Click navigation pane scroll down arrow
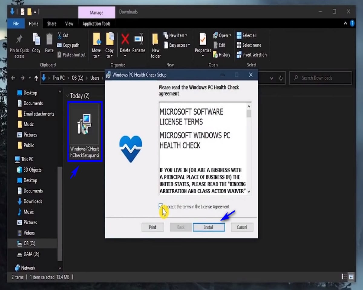363x290 pixels. click(60, 268)
